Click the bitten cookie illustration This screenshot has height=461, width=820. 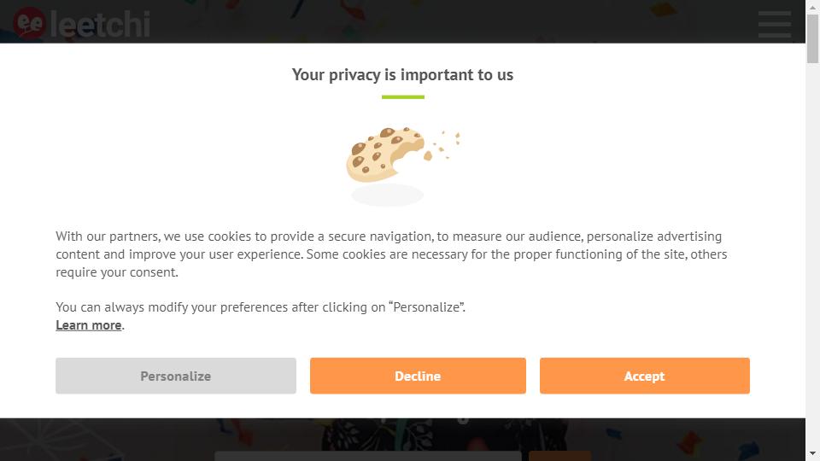click(x=385, y=155)
